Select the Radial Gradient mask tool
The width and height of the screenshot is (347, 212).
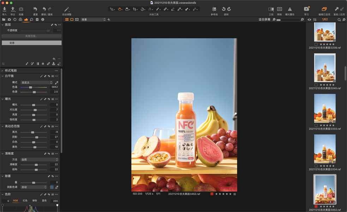pyautogui.click(x=43, y=64)
